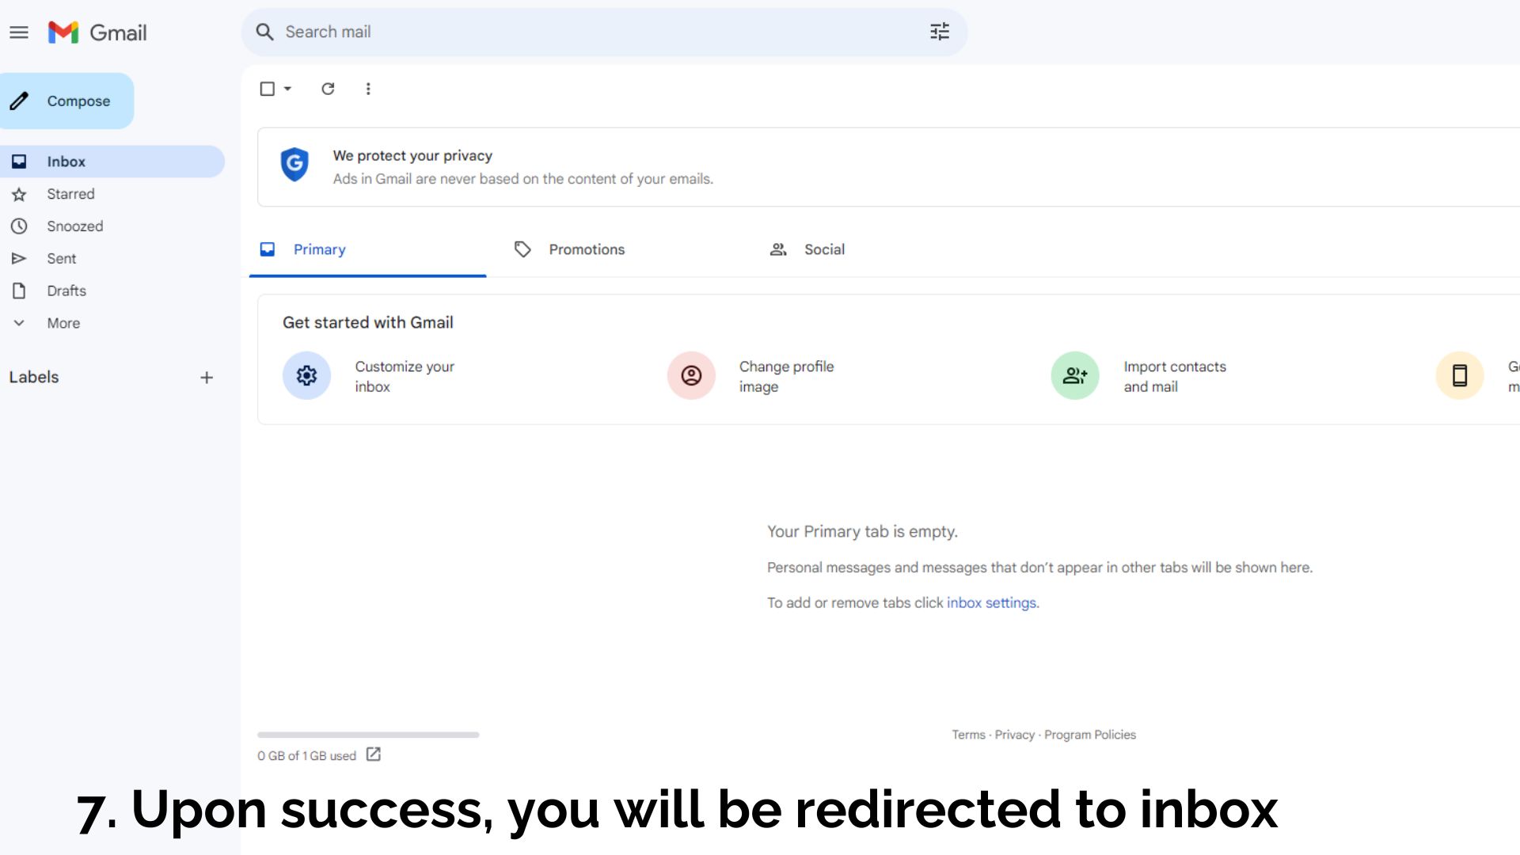Click the refresh mail icon
This screenshot has height=855, width=1520.
328,89
